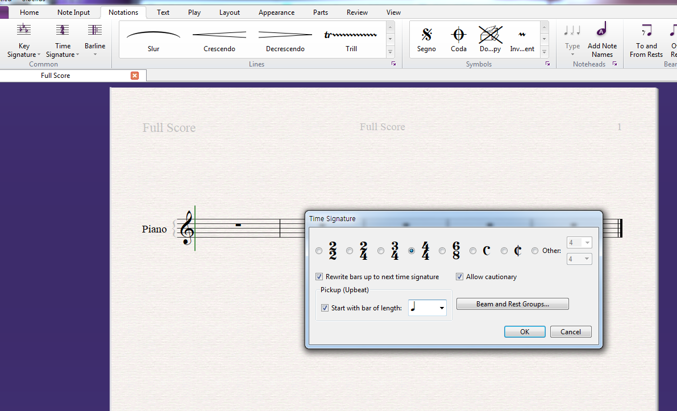Image resolution: width=677 pixels, height=411 pixels.
Task: Select the common time signature
Action: point(473,251)
